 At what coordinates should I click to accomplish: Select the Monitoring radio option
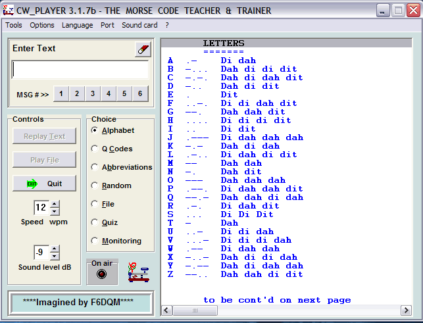coord(95,241)
